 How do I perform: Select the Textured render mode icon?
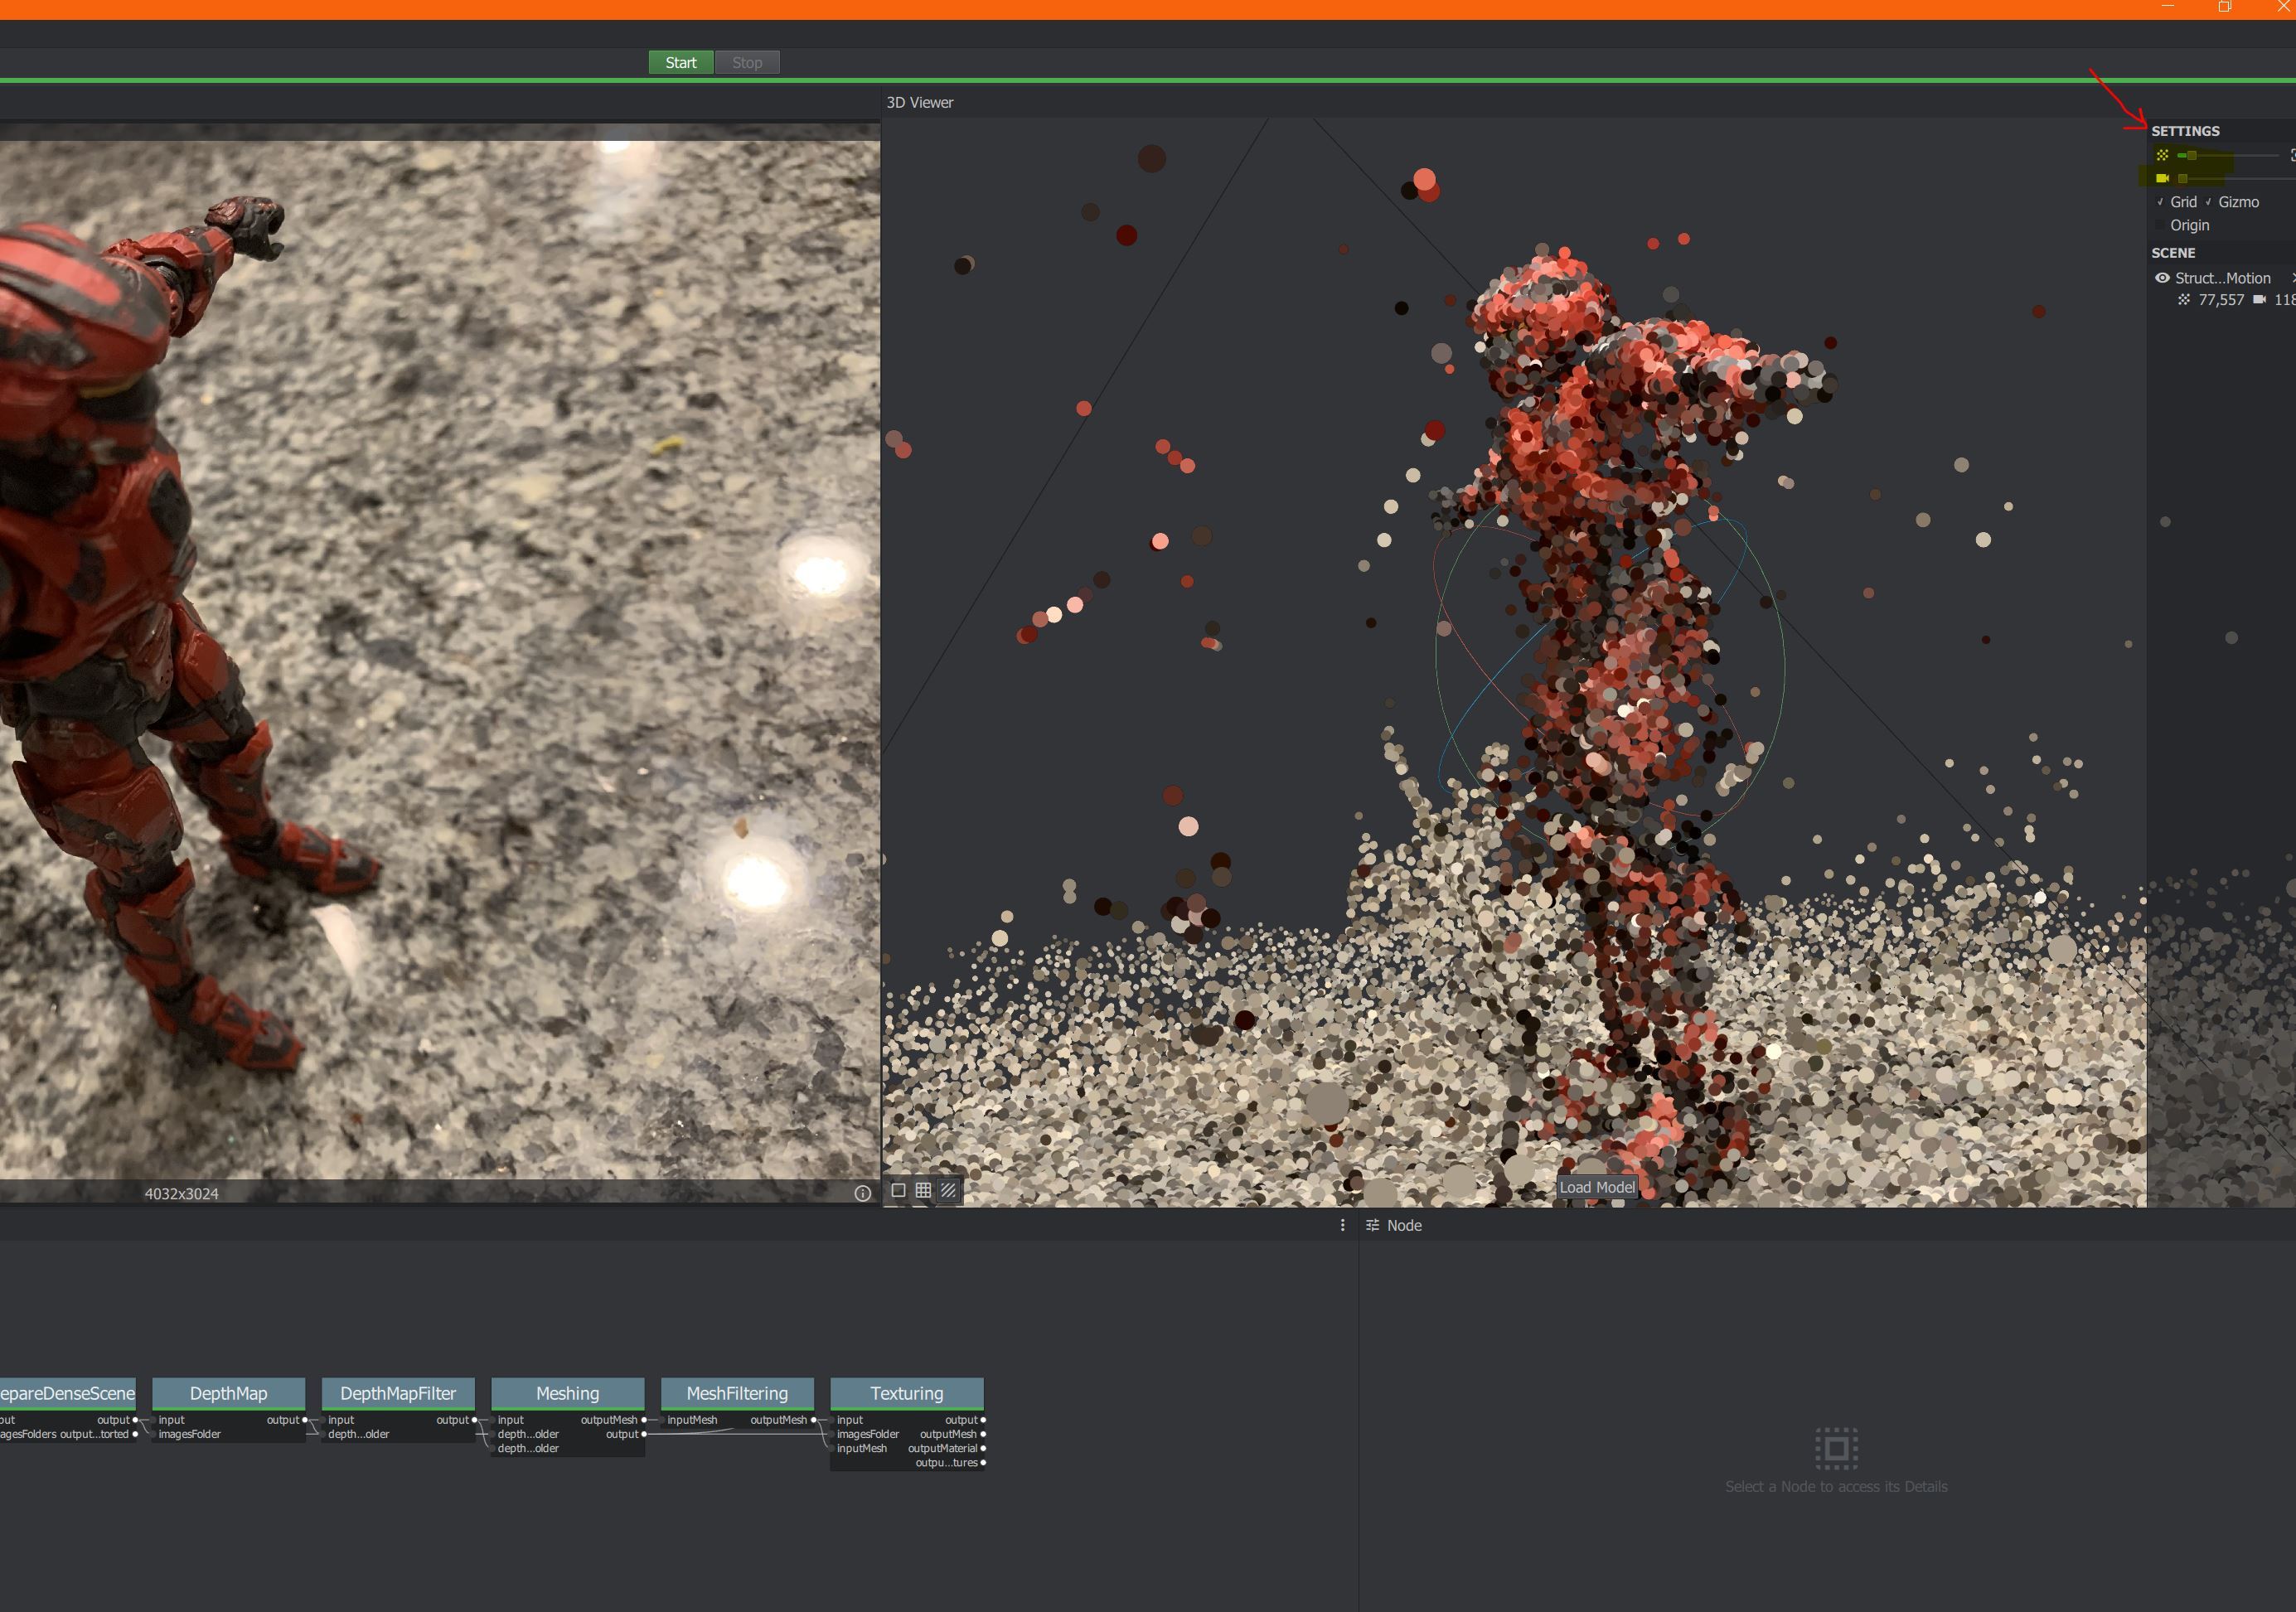948,1190
